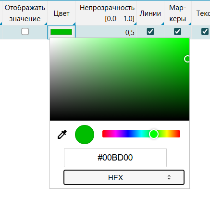Screen dimensions: 210x198
Task: Uncheck the Маркеры checkbox
Action: tap(178, 31)
